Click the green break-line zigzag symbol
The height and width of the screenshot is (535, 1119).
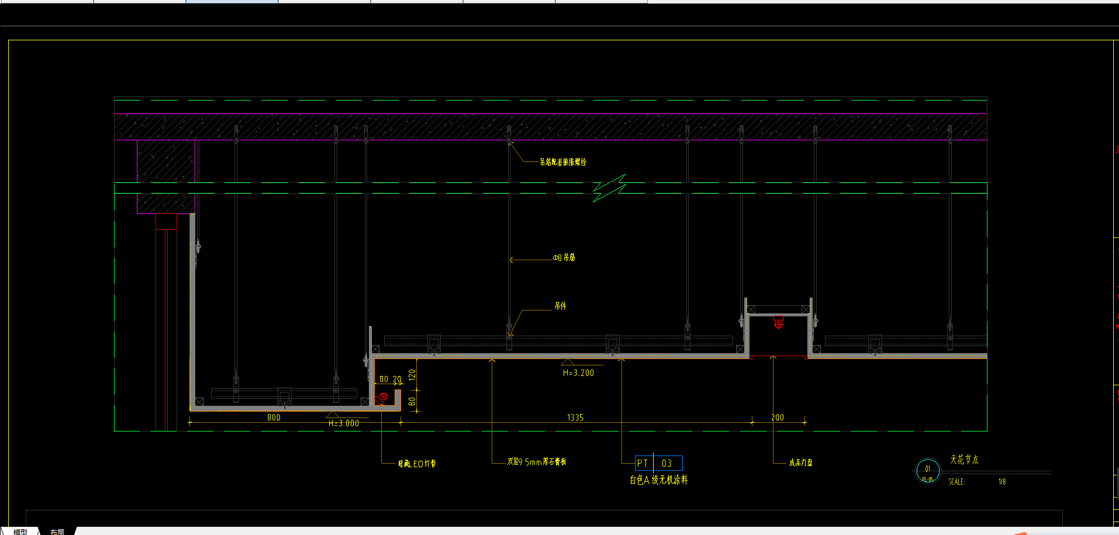(609, 188)
